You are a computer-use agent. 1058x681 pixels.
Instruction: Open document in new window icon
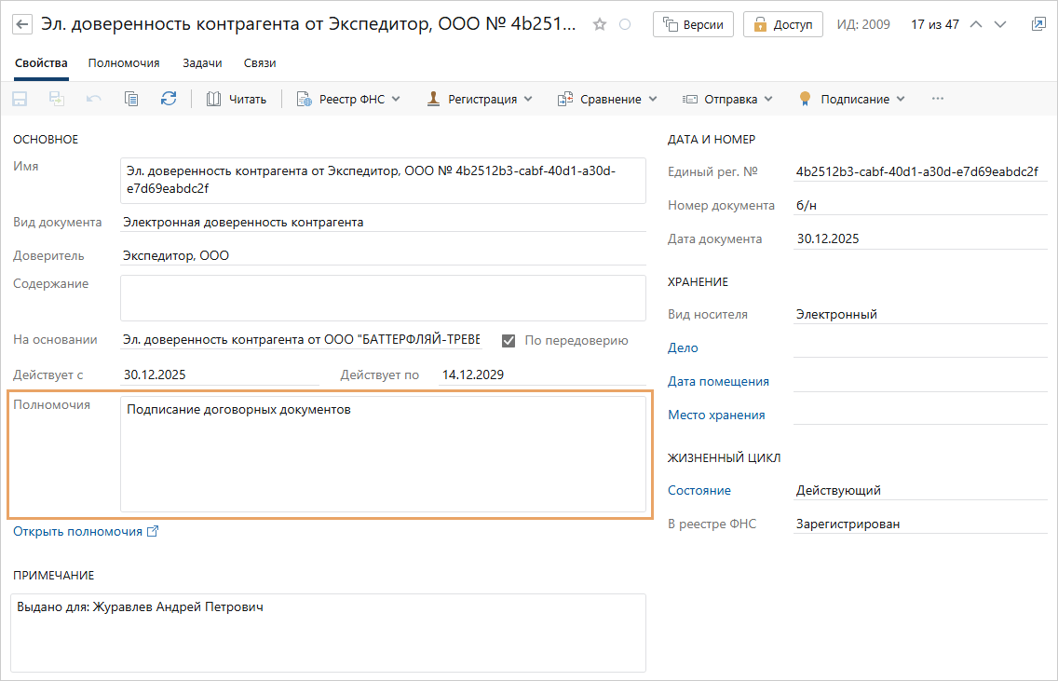(x=1038, y=24)
